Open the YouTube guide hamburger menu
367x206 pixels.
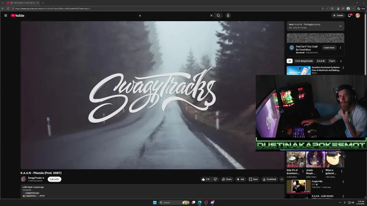coord(5,15)
